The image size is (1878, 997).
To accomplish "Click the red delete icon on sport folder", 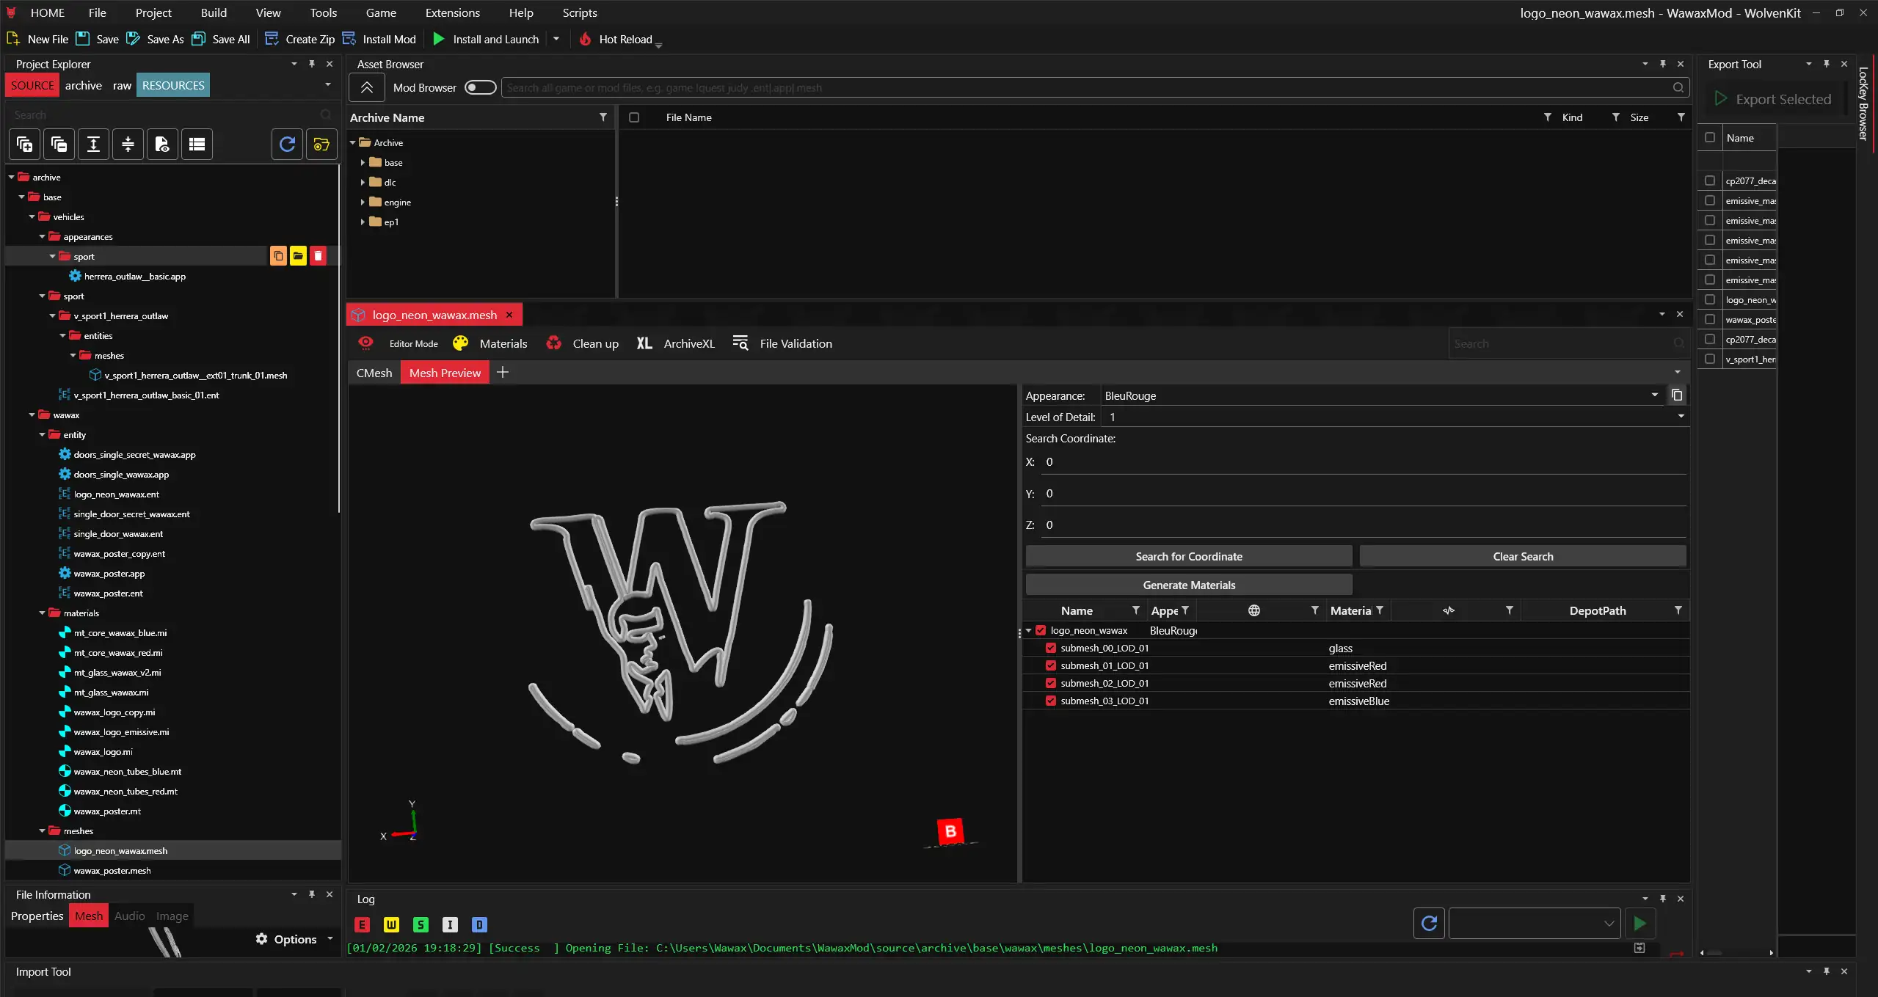I will (x=318, y=256).
